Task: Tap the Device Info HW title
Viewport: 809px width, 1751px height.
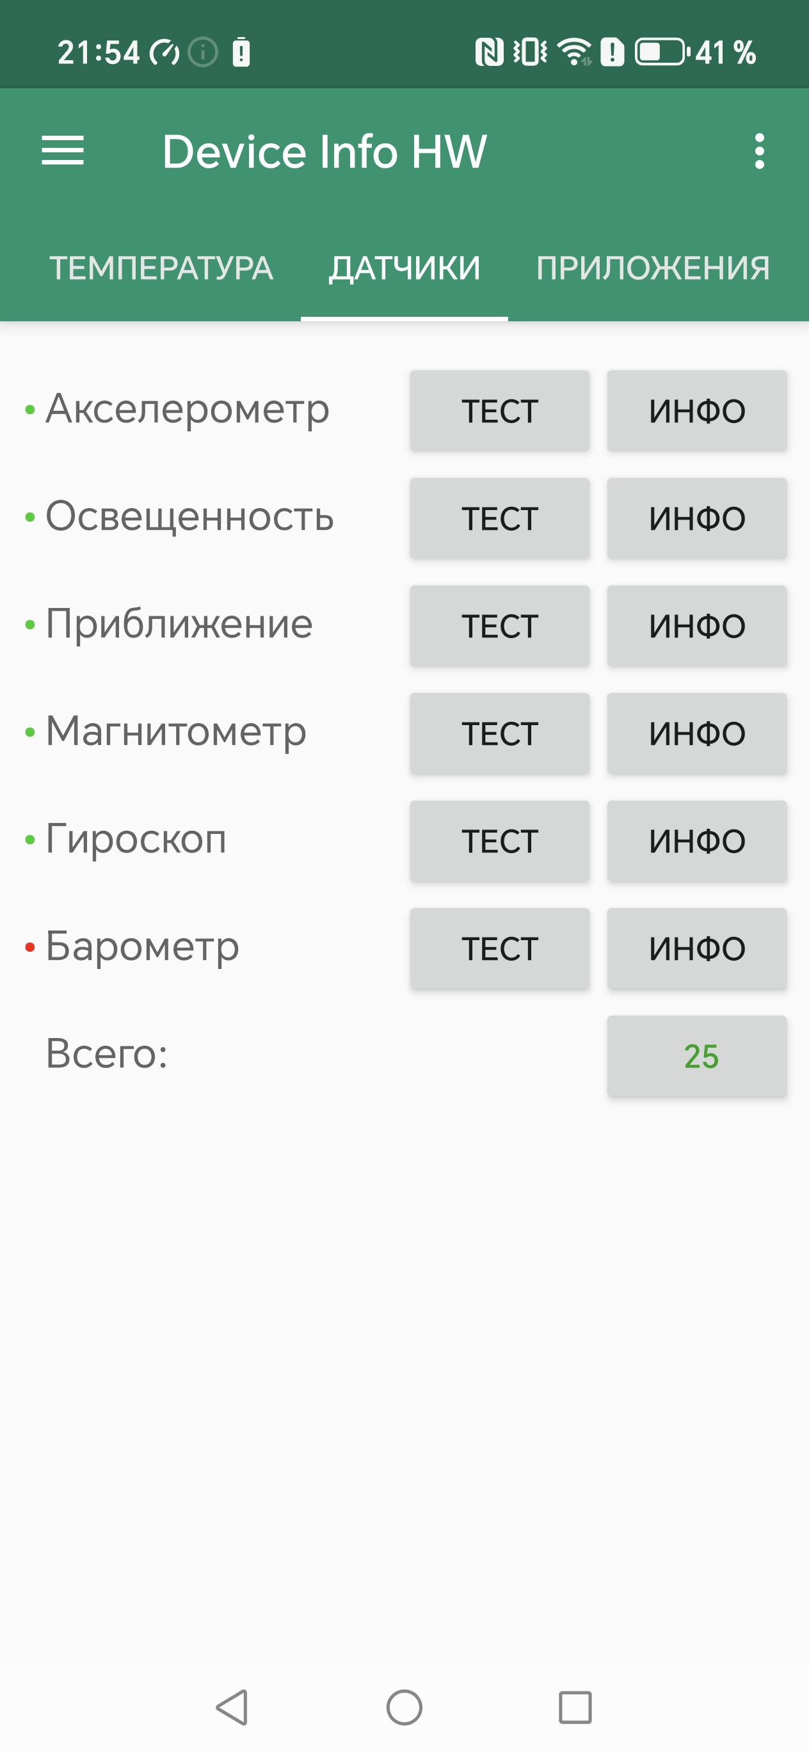Action: (x=324, y=151)
